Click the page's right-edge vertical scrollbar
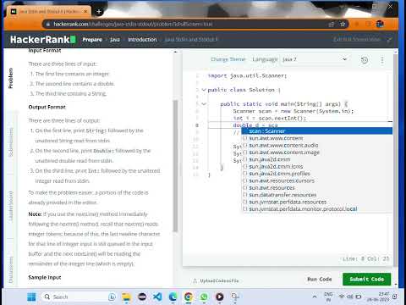 point(396,160)
